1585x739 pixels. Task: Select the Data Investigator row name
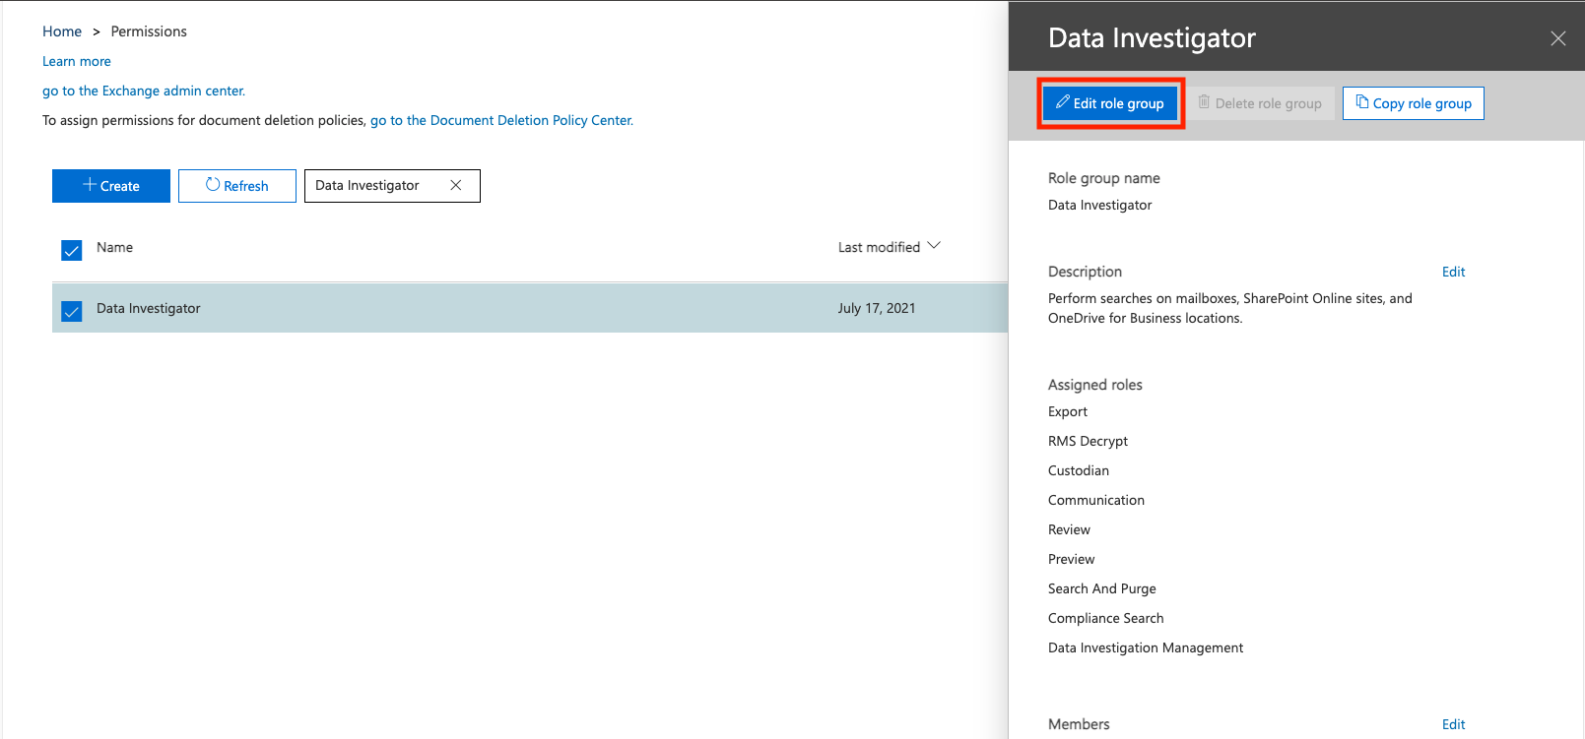click(149, 309)
